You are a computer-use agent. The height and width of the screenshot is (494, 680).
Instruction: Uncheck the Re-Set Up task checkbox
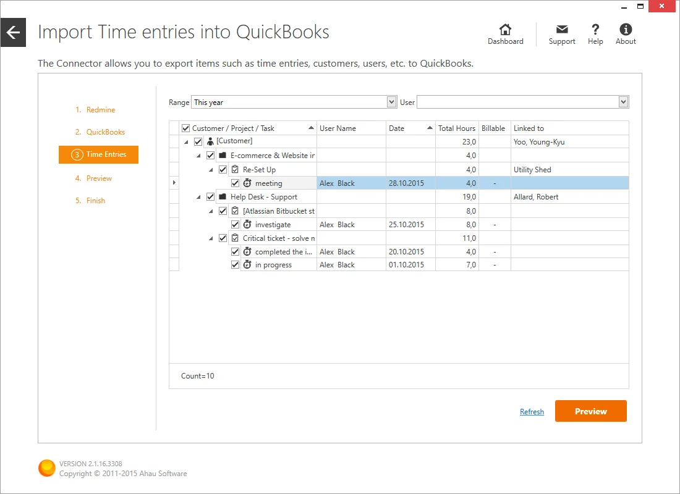tap(223, 169)
